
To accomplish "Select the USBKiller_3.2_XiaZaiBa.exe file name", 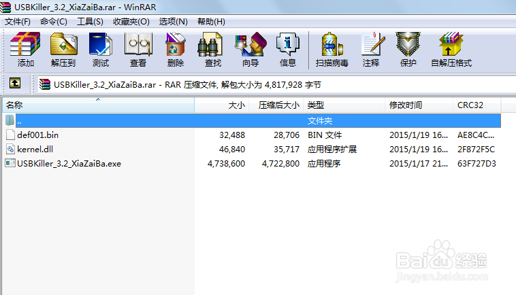I will [69, 164].
